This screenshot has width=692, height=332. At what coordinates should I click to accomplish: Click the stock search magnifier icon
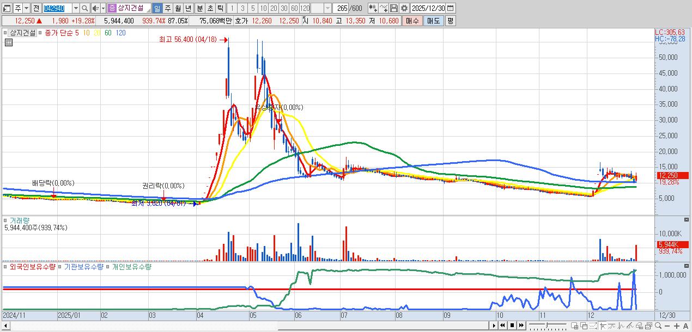click(84, 8)
